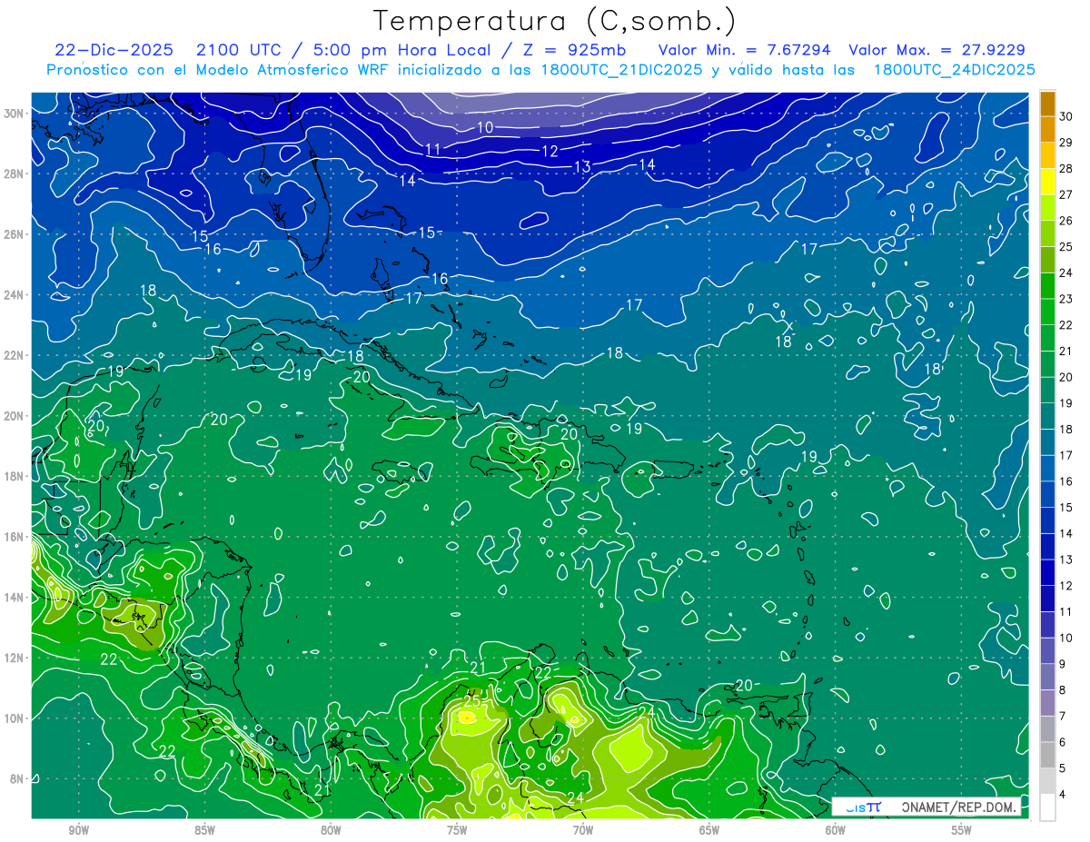Click the '11' contour label on the map

[x=433, y=150]
